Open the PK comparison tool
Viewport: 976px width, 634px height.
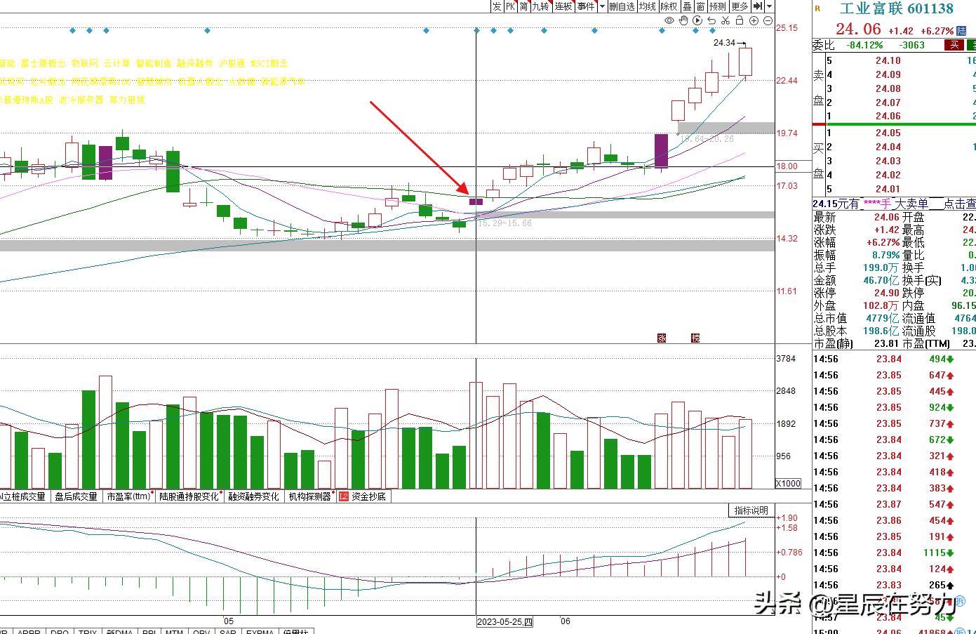pyautogui.click(x=510, y=6)
